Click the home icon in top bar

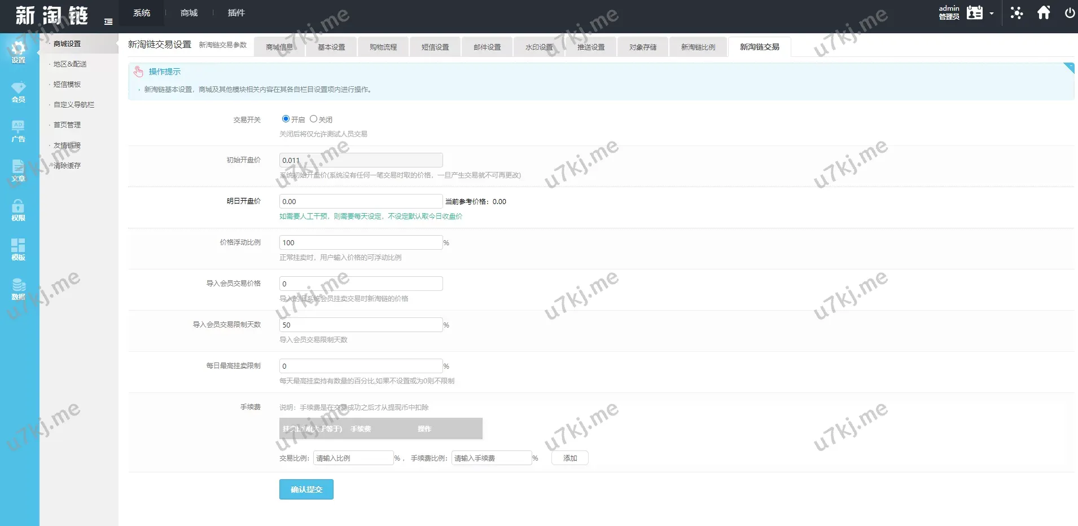click(1044, 12)
